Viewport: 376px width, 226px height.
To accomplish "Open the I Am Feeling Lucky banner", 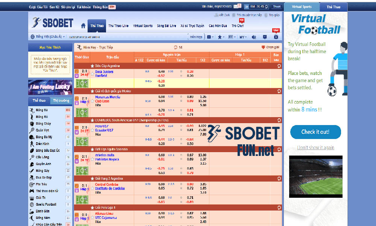I will [50, 87].
